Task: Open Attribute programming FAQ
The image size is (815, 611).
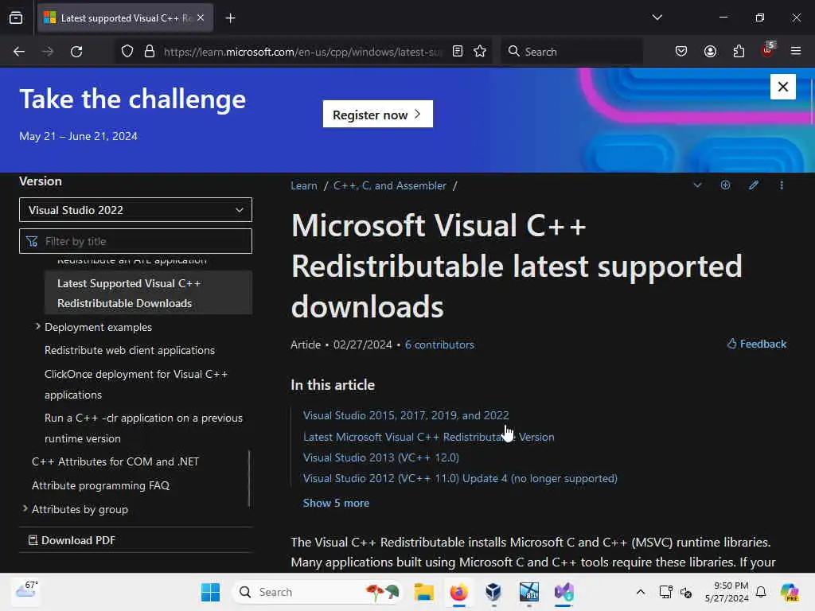Action: click(101, 485)
